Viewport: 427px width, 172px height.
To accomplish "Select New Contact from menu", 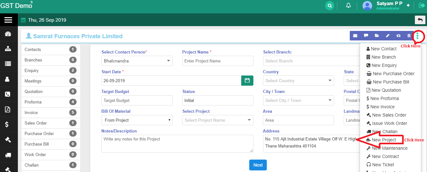I will tap(381, 49).
